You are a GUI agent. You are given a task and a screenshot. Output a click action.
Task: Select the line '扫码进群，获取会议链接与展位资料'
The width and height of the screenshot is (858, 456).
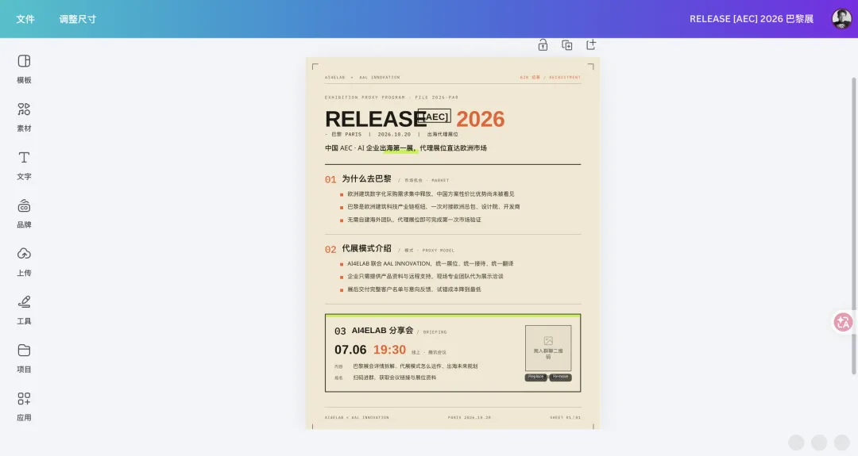click(395, 378)
